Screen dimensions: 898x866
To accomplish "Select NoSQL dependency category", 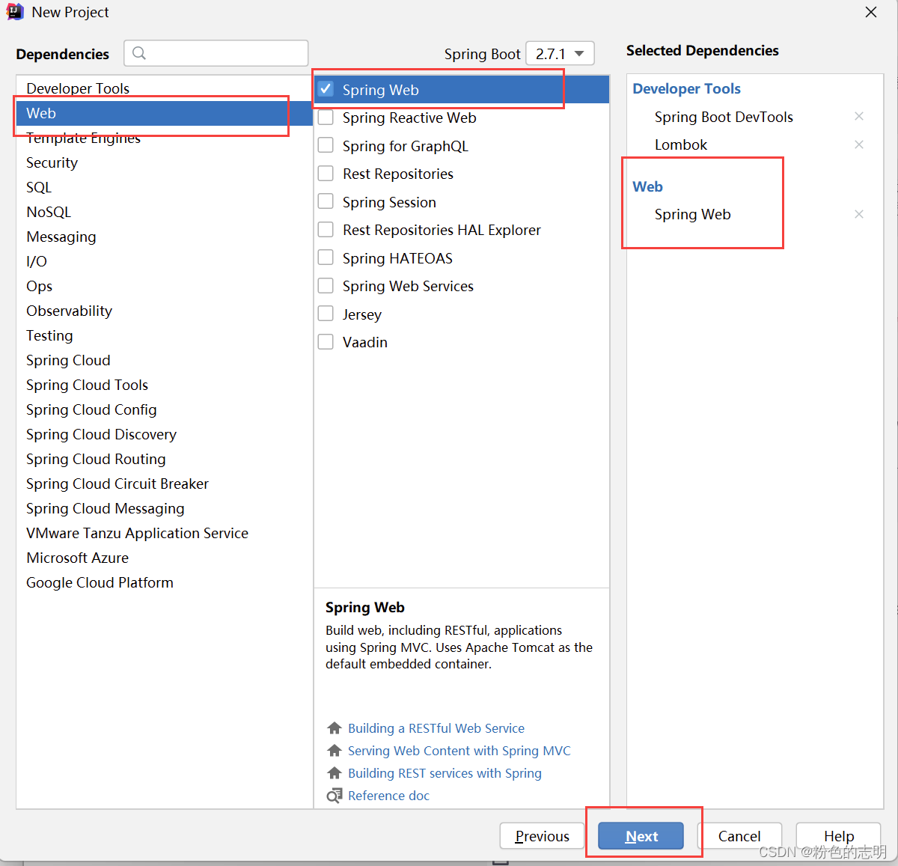I will [165, 212].
